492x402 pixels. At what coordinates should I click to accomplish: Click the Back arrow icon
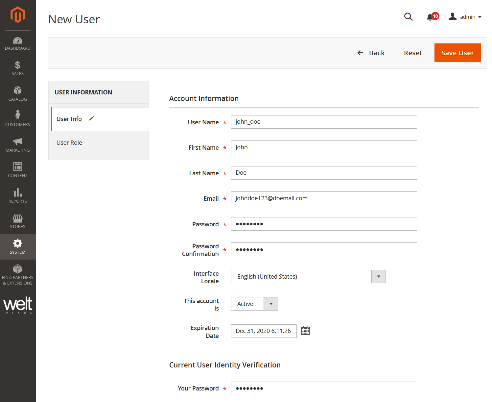click(x=361, y=53)
